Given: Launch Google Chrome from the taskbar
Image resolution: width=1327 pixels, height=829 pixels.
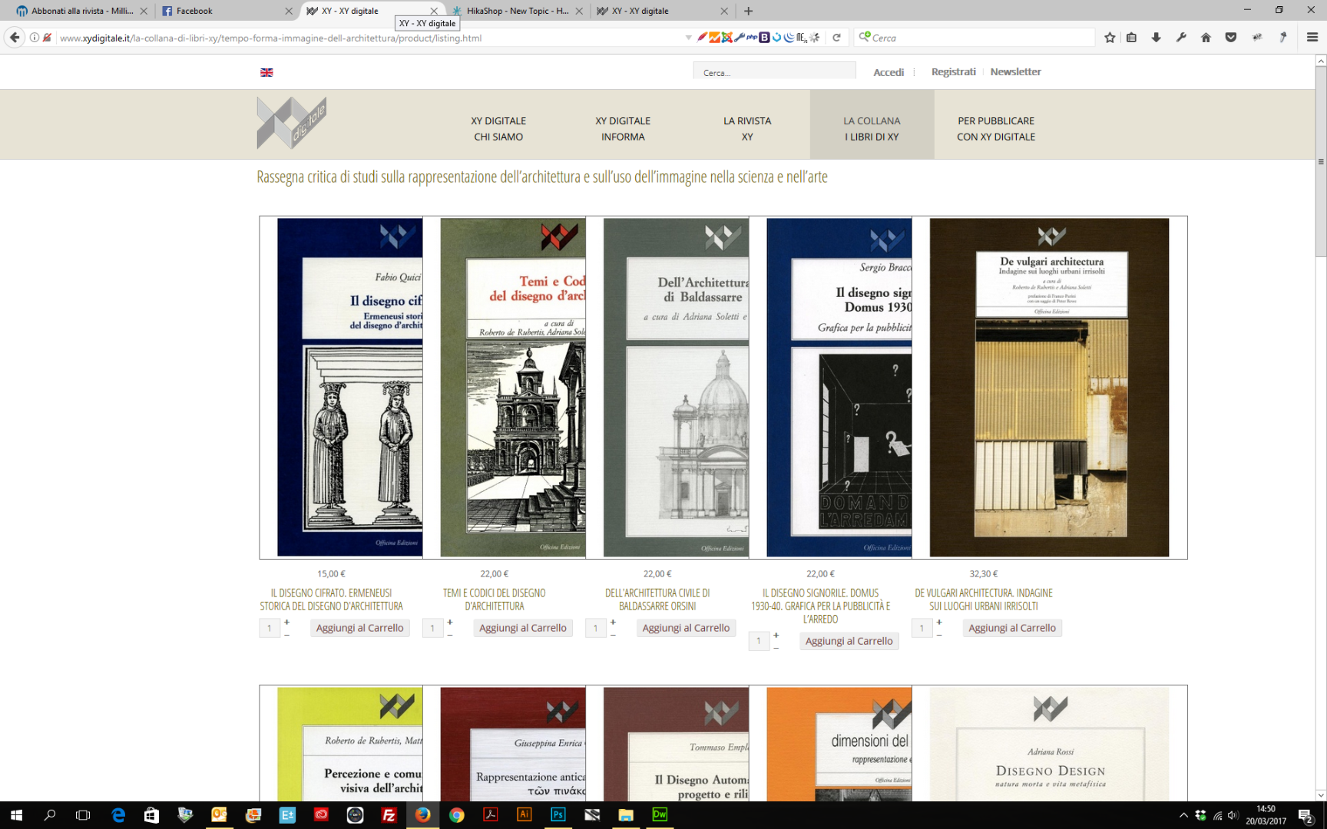Looking at the screenshot, I should pos(457,815).
